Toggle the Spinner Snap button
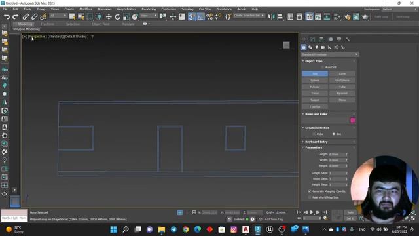419x236 pixels. 218,17
